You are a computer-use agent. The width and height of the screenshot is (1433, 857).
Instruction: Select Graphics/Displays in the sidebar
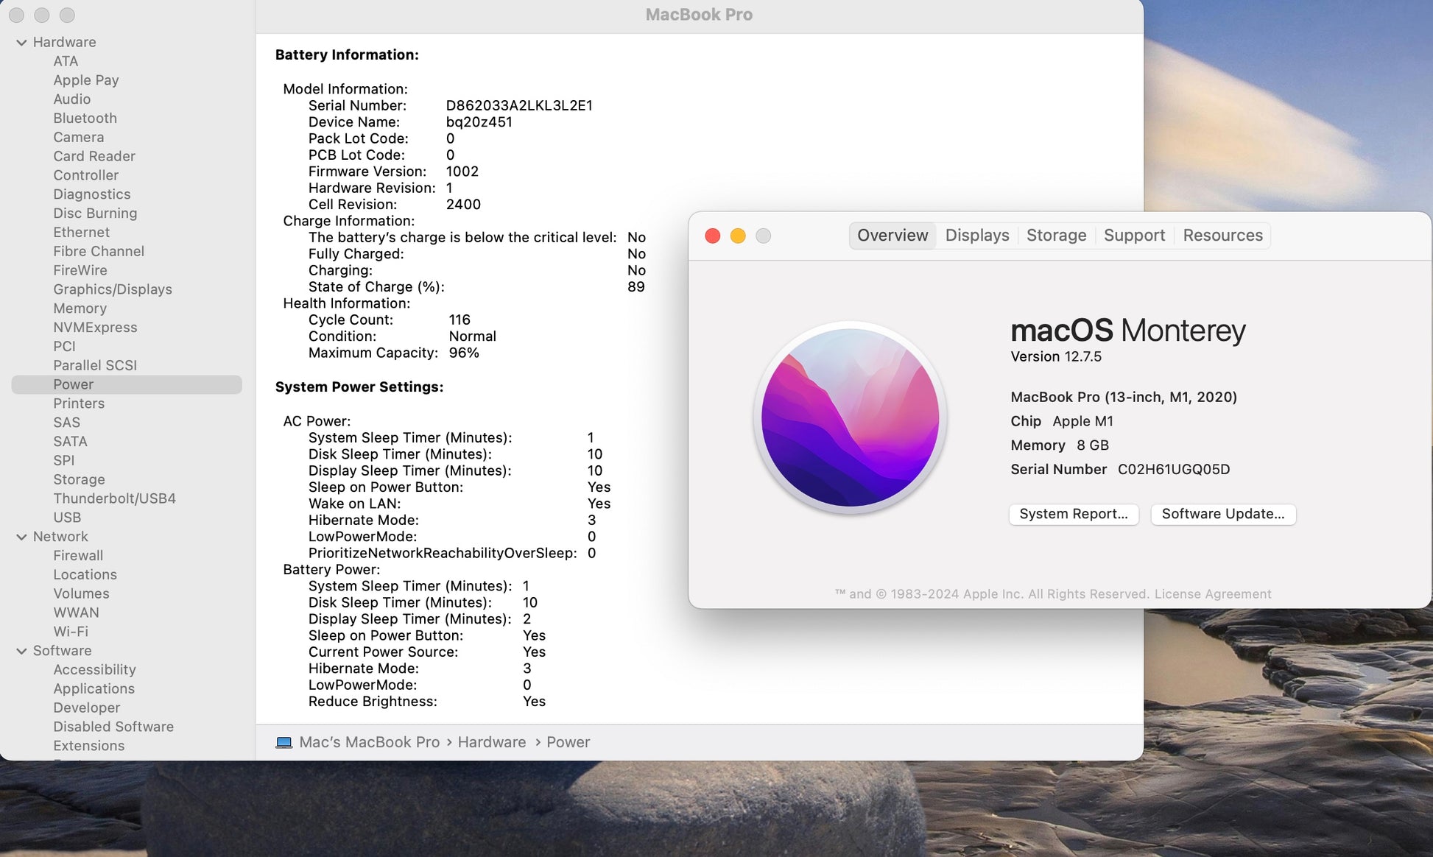[x=113, y=289]
